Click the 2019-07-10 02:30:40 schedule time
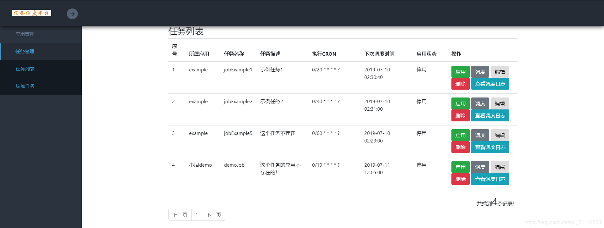Image resolution: width=604 pixels, height=228 pixels. tap(377, 74)
